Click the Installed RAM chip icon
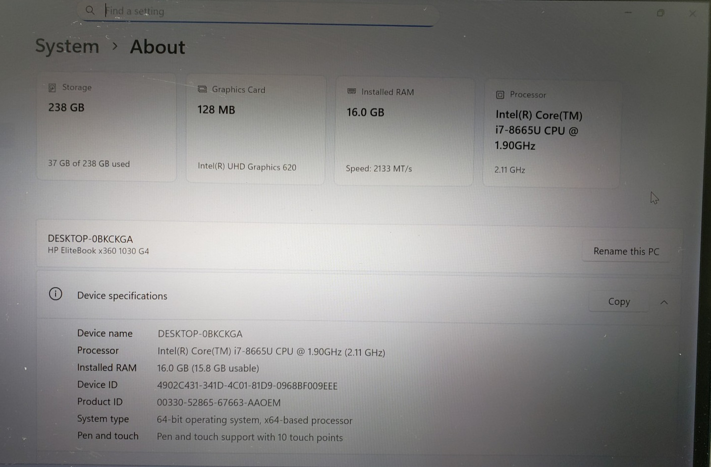 click(352, 91)
